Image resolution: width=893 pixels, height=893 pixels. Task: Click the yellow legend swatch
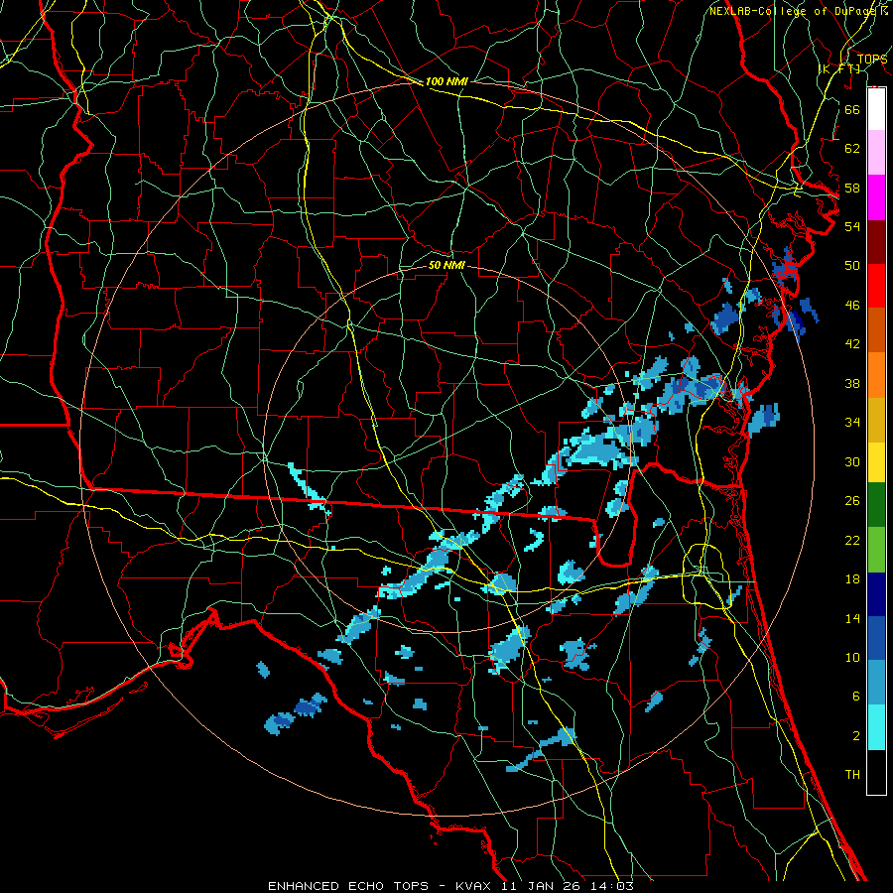pos(876,461)
